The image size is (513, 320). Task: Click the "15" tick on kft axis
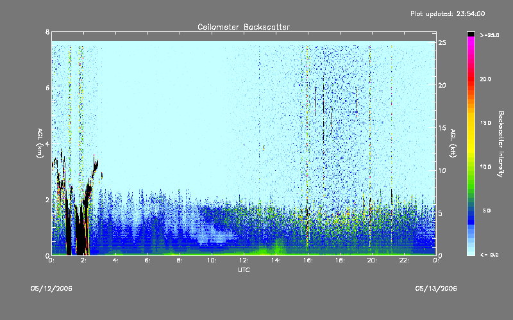[442, 128]
